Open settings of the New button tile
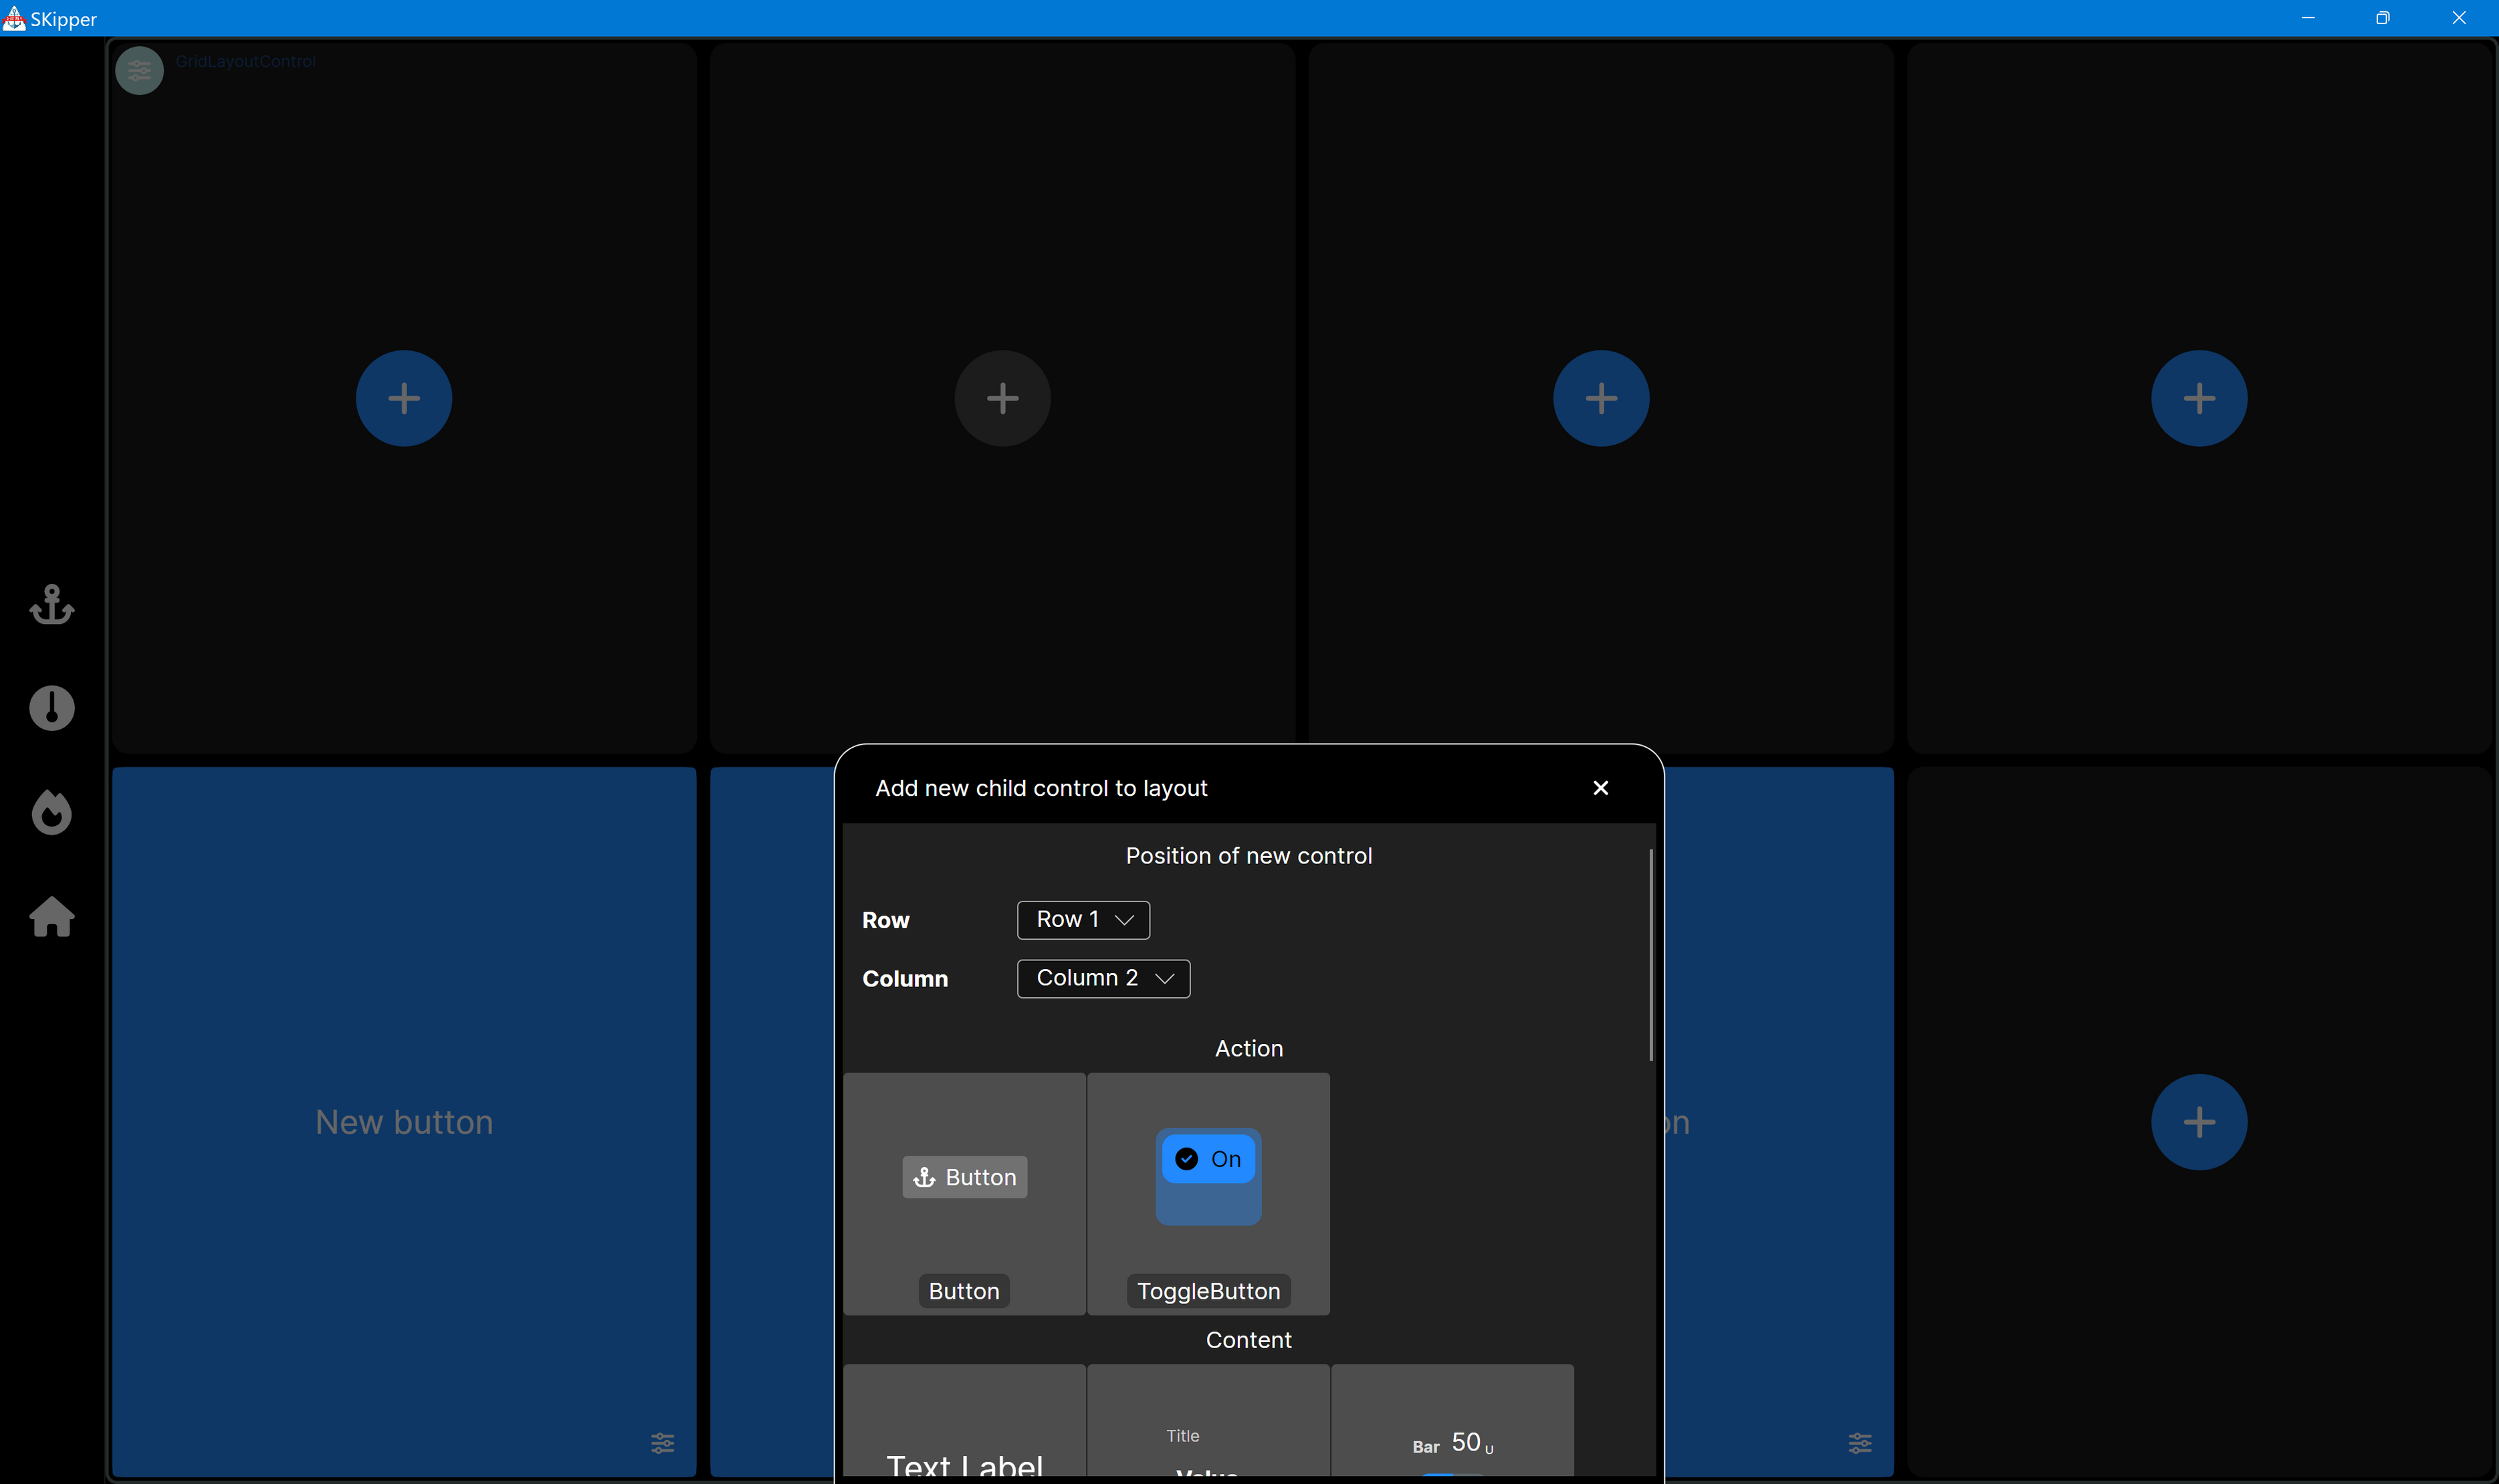This screenshot has height=1484, width=2499. (x=663, y=1443)
